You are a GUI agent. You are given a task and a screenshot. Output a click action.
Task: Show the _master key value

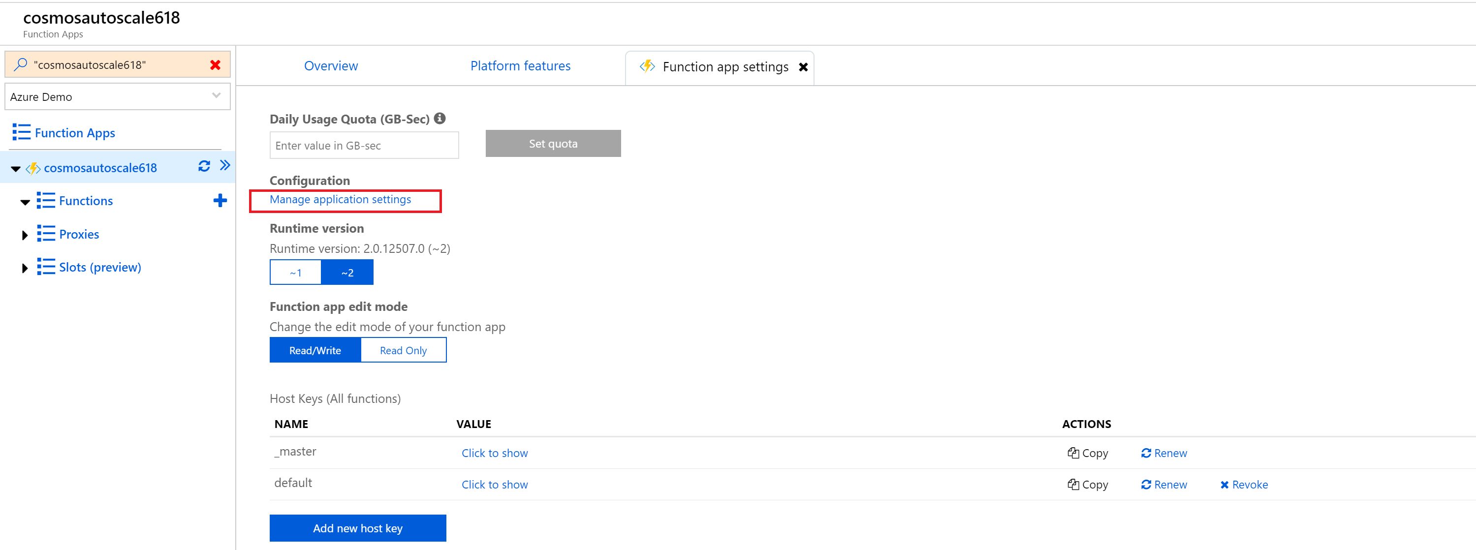click(x=495, y=453)
